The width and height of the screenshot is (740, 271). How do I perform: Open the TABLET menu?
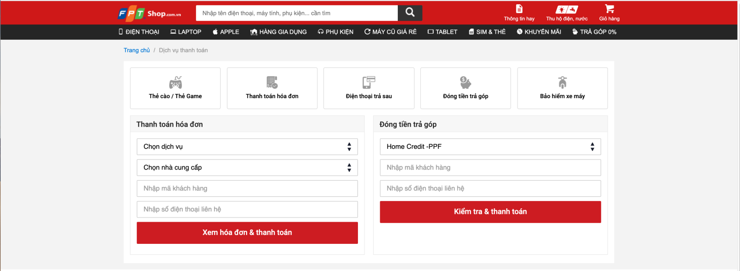coord(443,32)
